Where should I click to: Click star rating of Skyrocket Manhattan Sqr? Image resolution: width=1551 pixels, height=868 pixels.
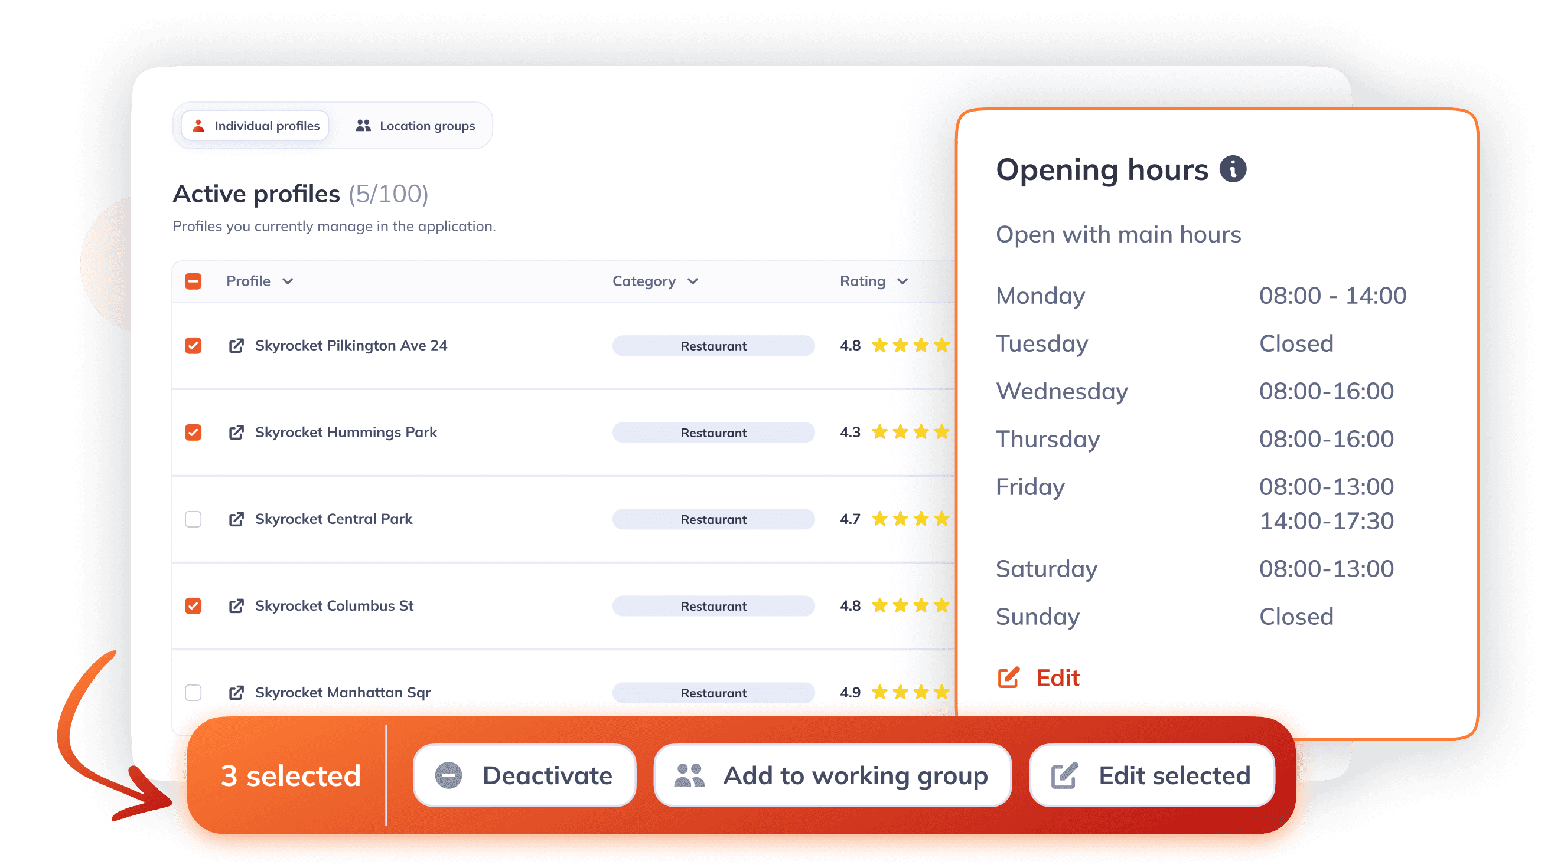[x=911, y=692]
